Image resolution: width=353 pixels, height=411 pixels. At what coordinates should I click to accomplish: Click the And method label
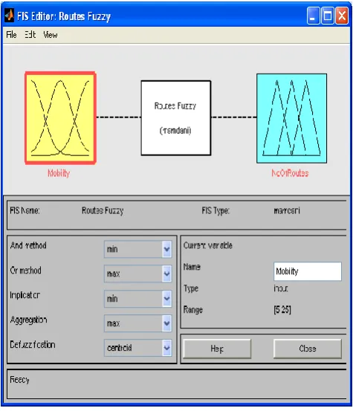[28, 245]
